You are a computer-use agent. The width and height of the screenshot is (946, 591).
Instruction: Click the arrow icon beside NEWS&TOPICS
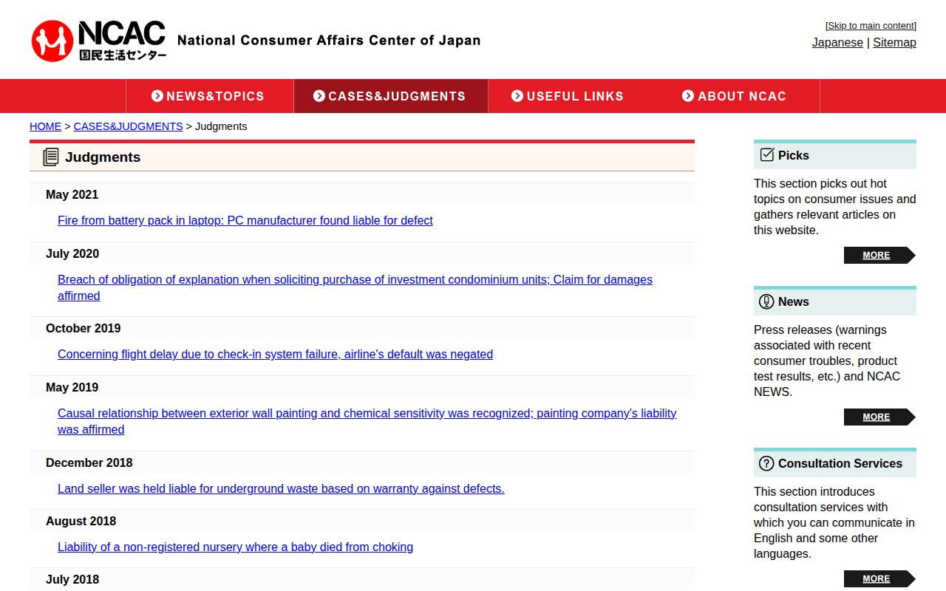click(157, 96)
